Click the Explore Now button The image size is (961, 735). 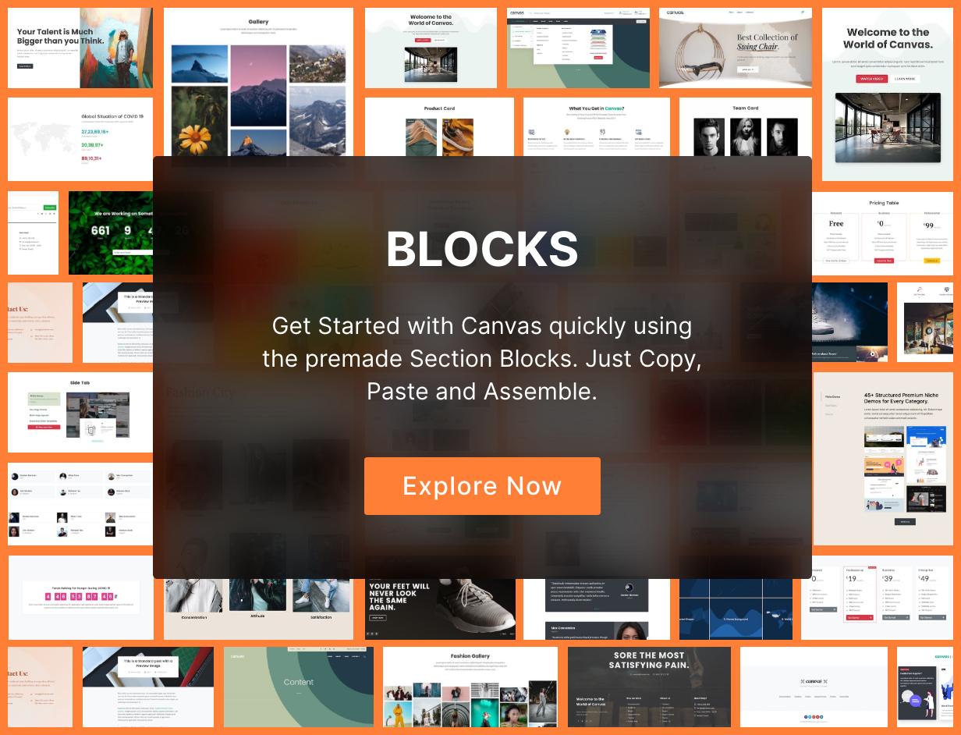482,486
